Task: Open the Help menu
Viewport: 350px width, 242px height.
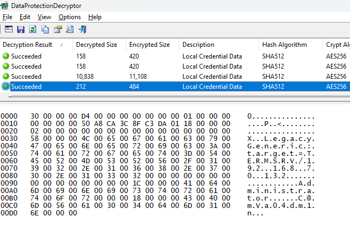Action: click(x=95, y=17)
